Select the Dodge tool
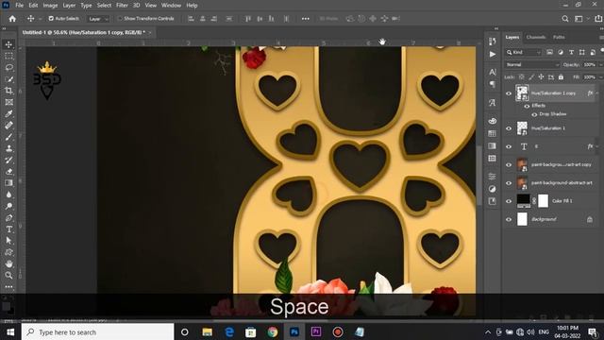 [x=8, y=206]
